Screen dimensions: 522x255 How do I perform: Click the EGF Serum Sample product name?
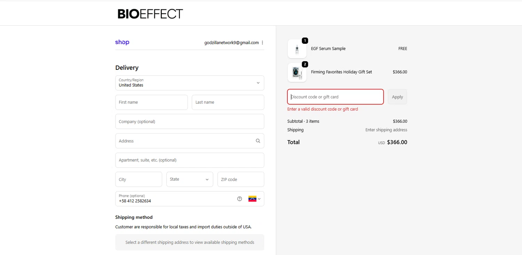click(328, 49)
